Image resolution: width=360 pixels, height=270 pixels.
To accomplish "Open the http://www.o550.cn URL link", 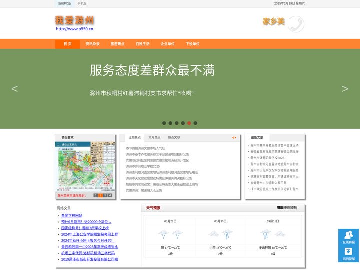I will point(75,29).
